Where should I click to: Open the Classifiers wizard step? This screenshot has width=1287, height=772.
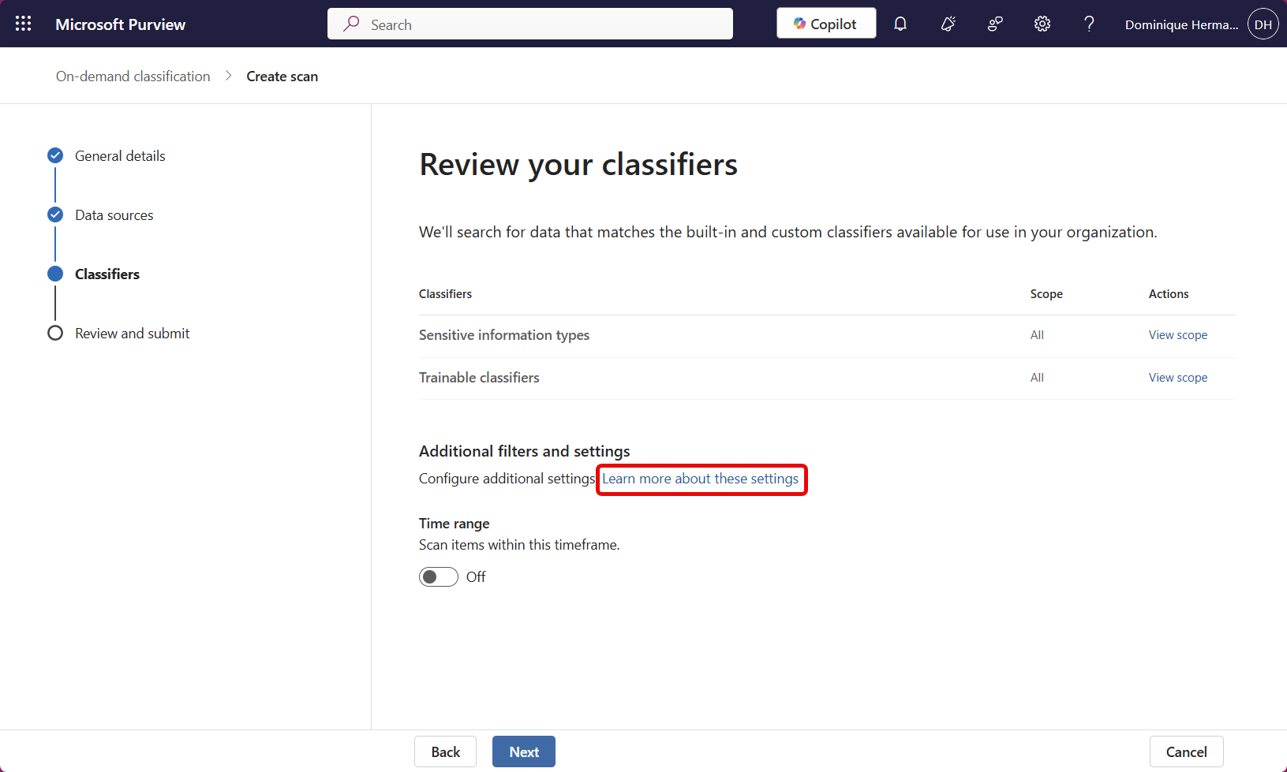107,274
